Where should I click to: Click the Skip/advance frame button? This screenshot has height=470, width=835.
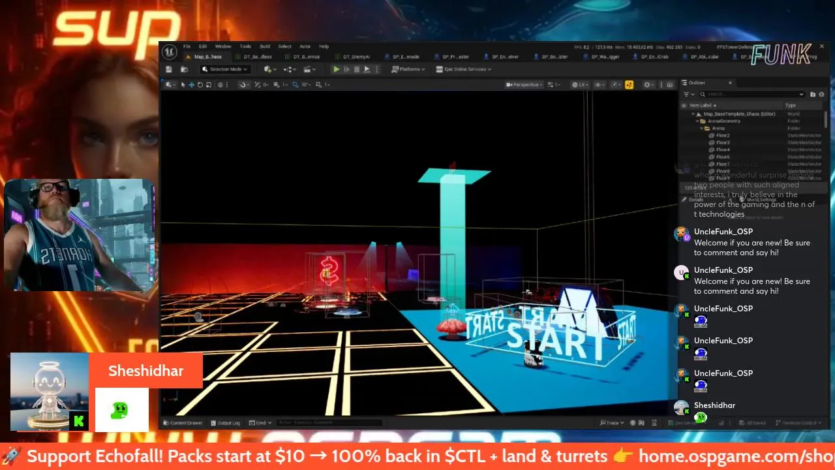point(347,69)
